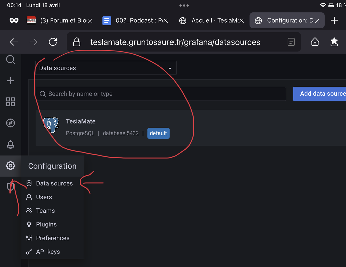346x267 pixels.
Task: Click the bookmarks star icon
Action: click(334, 42)
